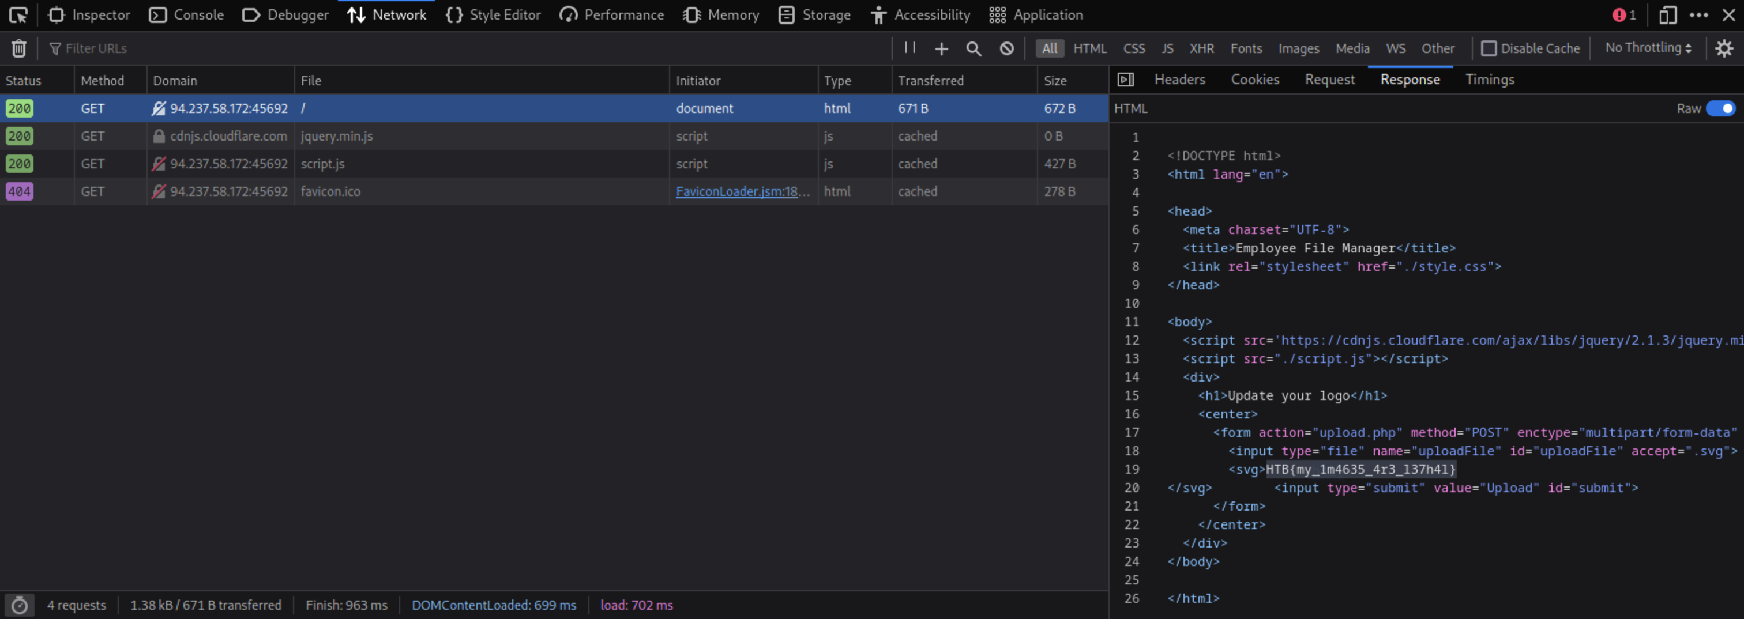
Task: Open the Application tab
Action: pos(1036,15)
